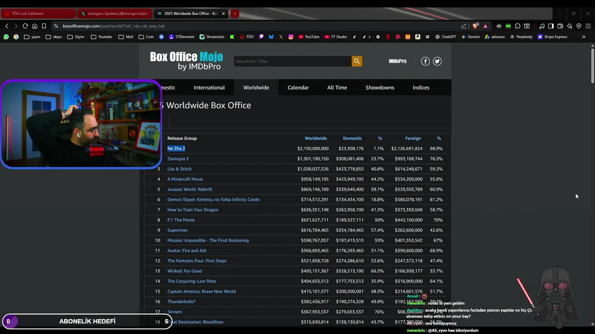Open the Brave wallet icon

560,26
